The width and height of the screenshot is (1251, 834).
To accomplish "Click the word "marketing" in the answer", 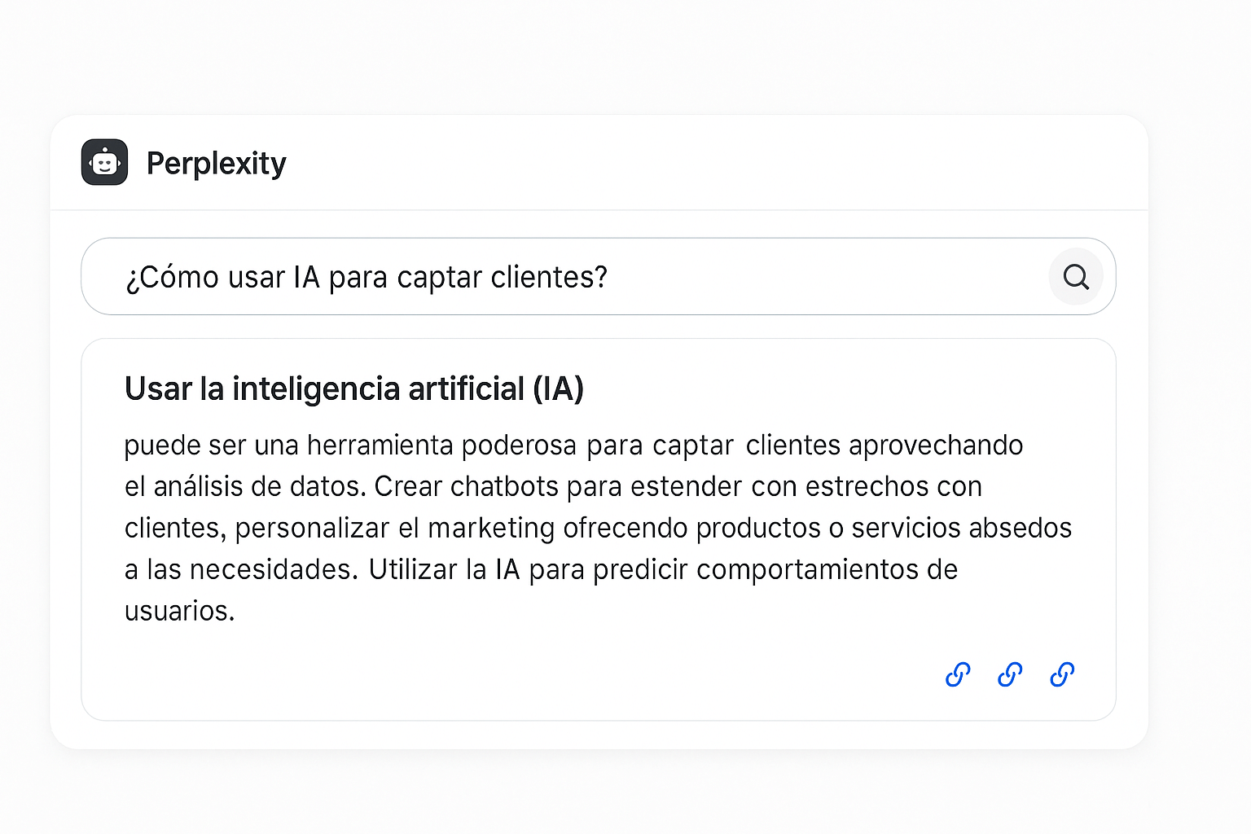I will (x=491, y=528).
